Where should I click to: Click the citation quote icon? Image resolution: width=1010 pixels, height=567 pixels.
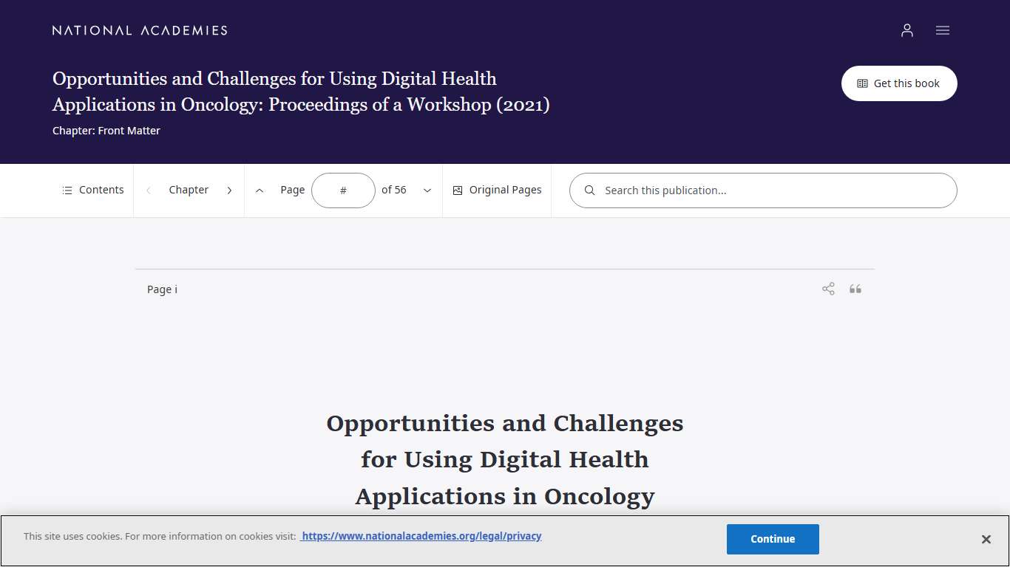(855, 289)
